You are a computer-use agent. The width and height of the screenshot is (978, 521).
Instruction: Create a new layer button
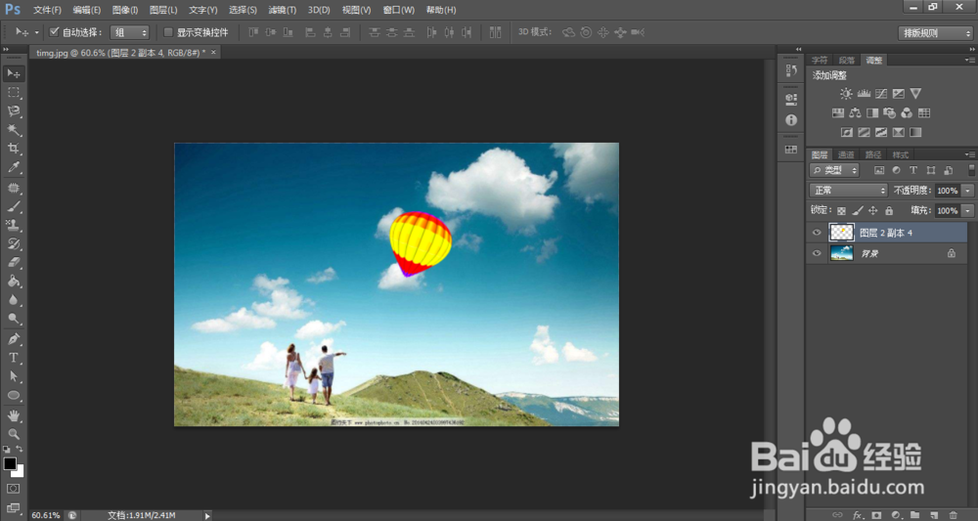point(934,515)
